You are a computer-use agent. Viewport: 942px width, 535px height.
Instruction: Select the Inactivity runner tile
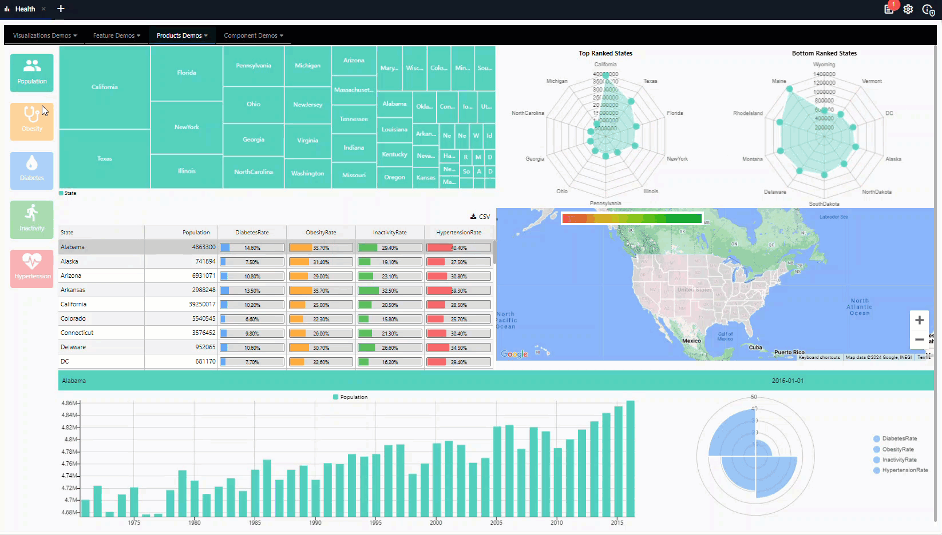click(x=32, y=219)
